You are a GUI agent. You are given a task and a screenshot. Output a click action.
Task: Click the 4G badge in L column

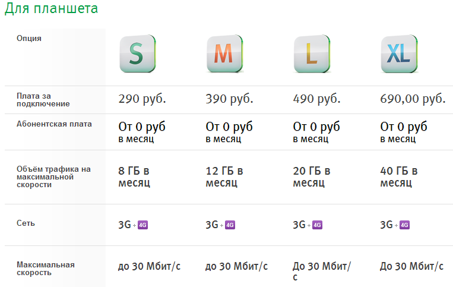pyautogui.click(x=317, y=225)
